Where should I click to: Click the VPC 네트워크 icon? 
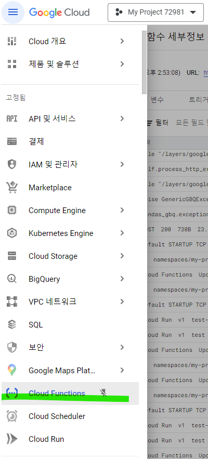click(12, 301)
